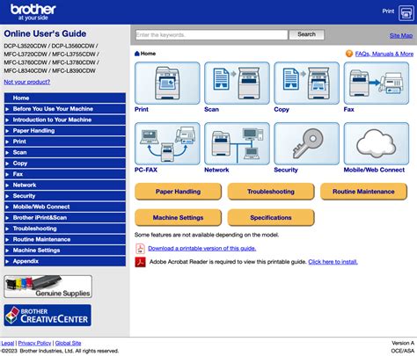
Task: Click the Brother logo
Action: click(x=33, y=12)
